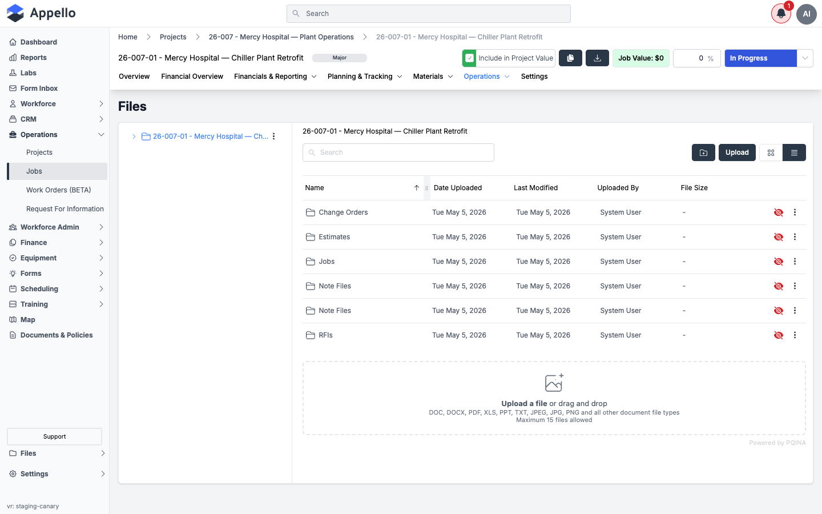Toggle visibility of first Note Files folder
The image size is (822, 514).
tap(778, 286)
